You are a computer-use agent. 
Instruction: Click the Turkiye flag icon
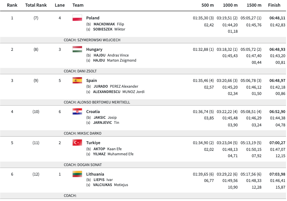[77, 143]
